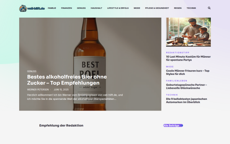Image resolution: width=230 pixels, height=144 pixels.
Task: Open author Werner Petersen link
Action: [x=38, y=89]
